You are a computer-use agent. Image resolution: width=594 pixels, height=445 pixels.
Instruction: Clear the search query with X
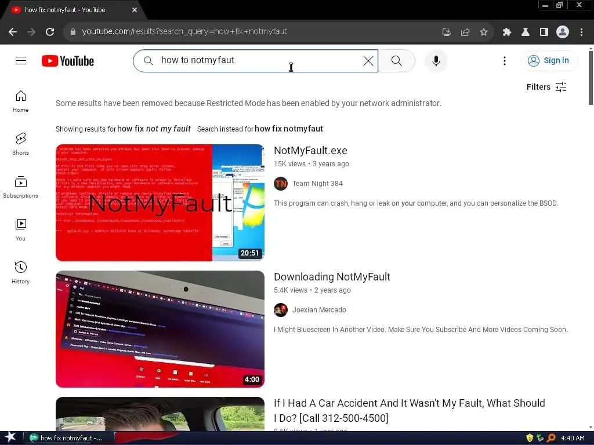[368, 60]
